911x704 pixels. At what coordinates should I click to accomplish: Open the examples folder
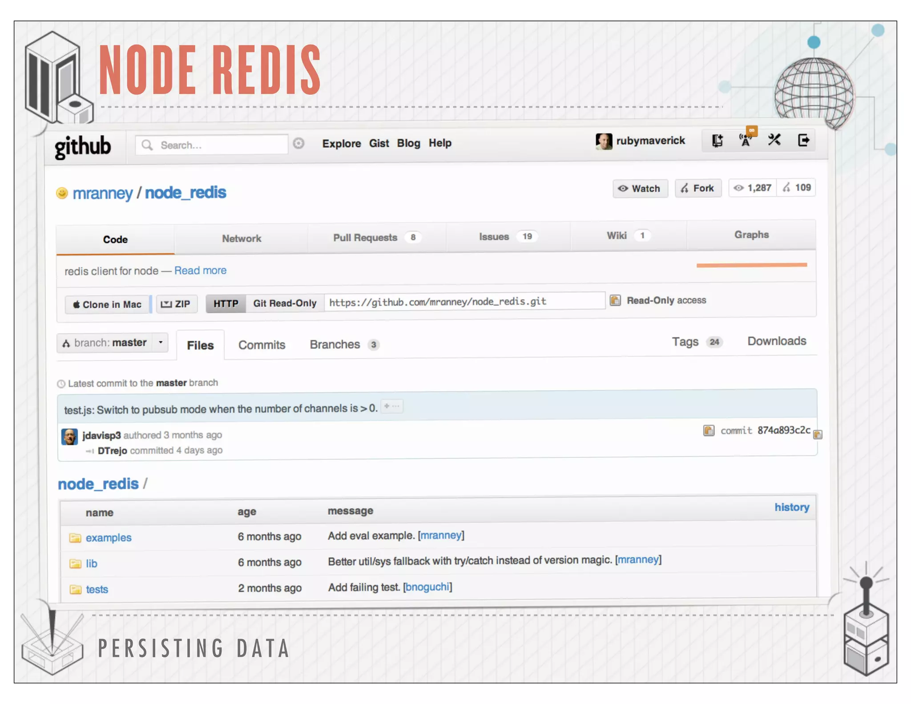(109, 538)
